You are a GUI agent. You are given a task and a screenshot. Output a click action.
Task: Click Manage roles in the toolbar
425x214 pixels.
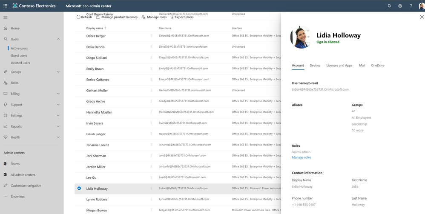(154, 17)
